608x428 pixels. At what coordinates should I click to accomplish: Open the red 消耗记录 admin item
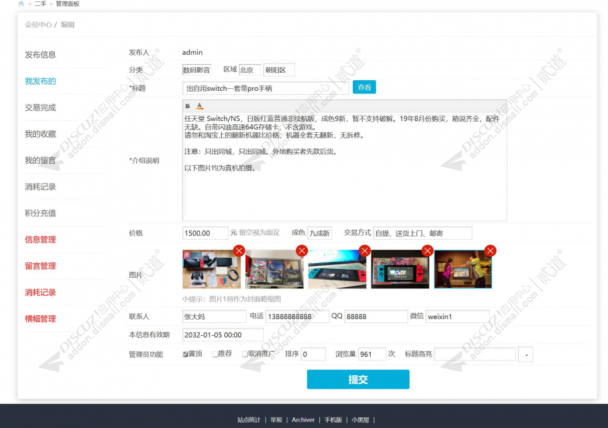coord(40,292)
